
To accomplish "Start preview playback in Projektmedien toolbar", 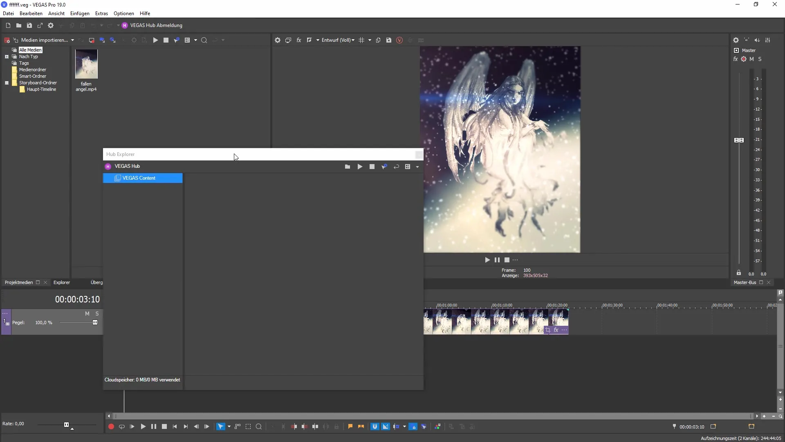I will point(155,40).
